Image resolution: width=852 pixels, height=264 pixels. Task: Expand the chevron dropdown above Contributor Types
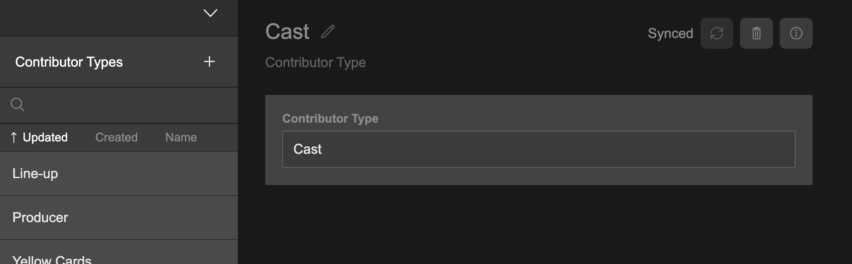pos(210,13)
